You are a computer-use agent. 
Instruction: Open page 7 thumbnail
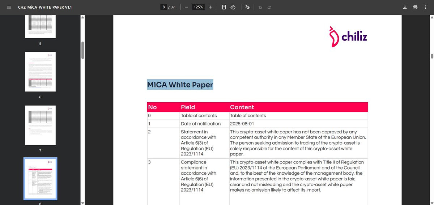tap(40, 125)
